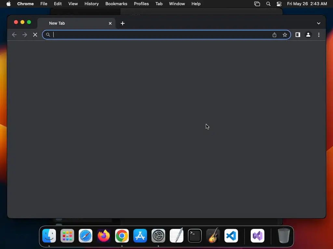Open the History menu
This screenshot has width=333, height=249.
pos(91,4)
